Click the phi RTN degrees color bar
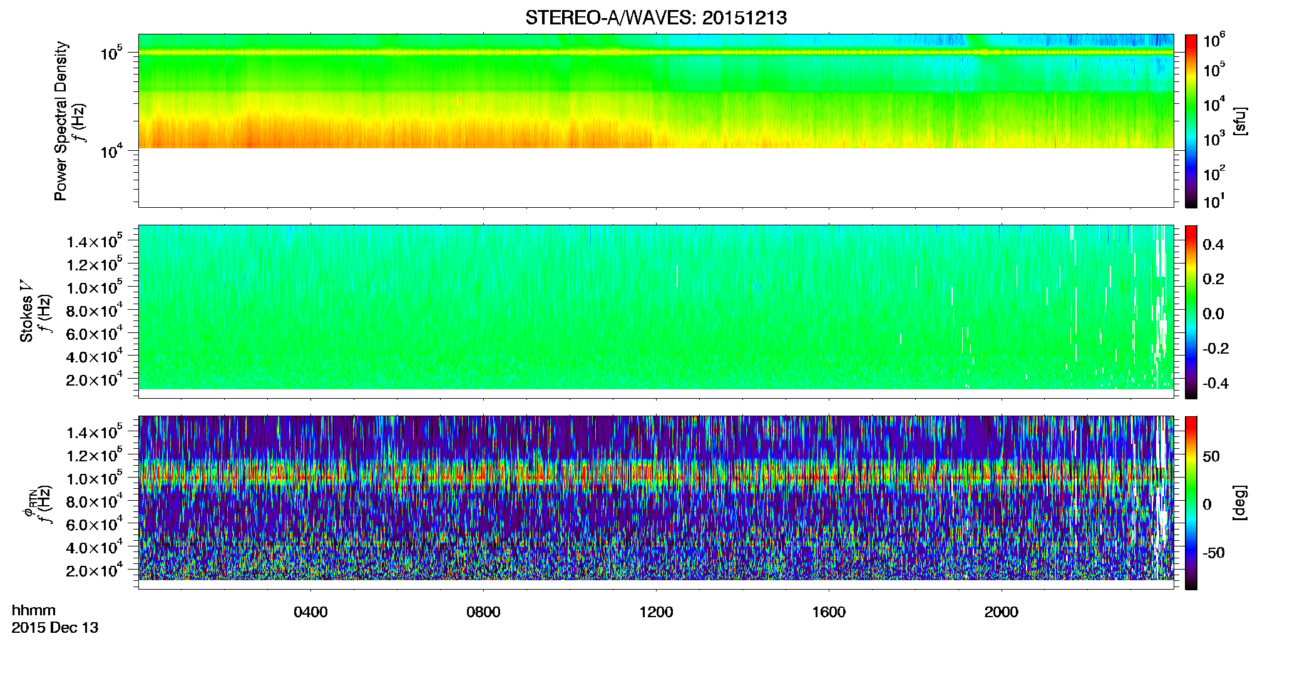Screen dimensions: 1312x676 (1191, 503)
